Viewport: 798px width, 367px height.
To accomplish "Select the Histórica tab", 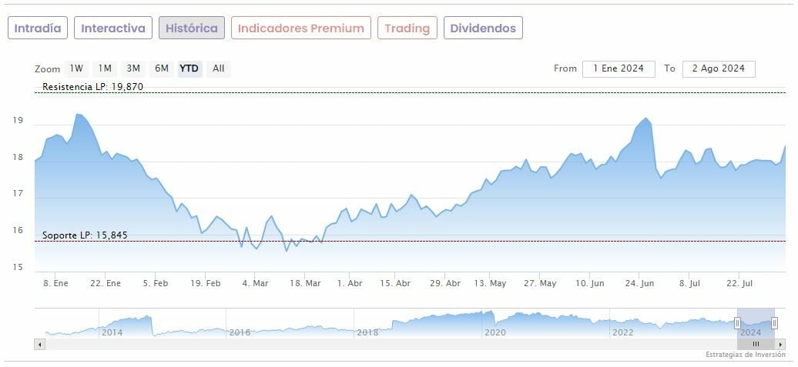I will (x=192, y=28).
